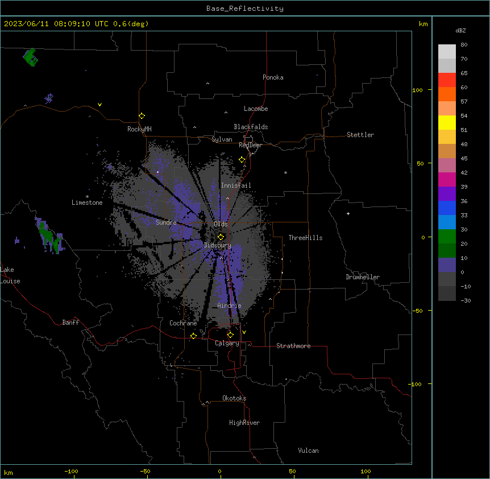
Task: Click the dBZ legend heading
Action: pos(460,31)
